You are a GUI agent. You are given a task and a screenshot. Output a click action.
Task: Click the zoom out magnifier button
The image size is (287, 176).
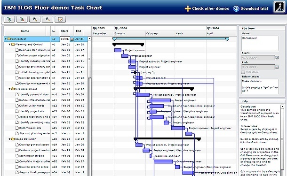pos(48,19)
